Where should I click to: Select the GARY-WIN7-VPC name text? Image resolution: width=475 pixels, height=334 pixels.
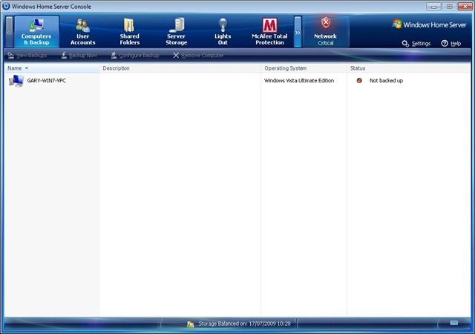click(x=46, y=81)
